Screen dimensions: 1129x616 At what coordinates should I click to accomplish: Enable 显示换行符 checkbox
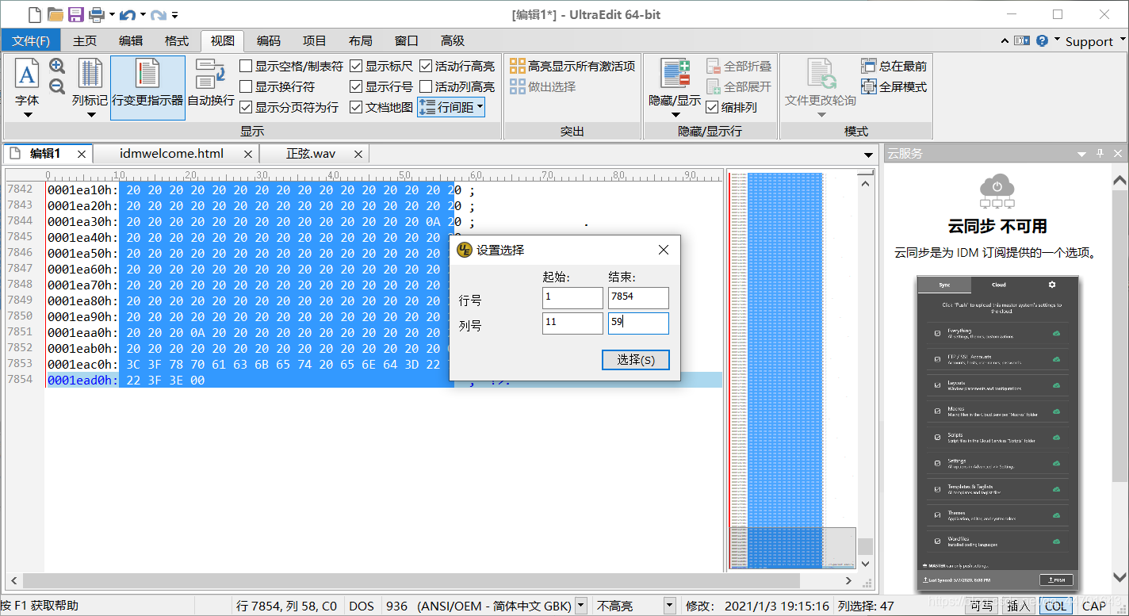coord(246,86)
